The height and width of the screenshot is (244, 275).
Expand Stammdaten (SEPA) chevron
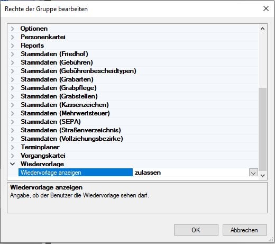13,122
